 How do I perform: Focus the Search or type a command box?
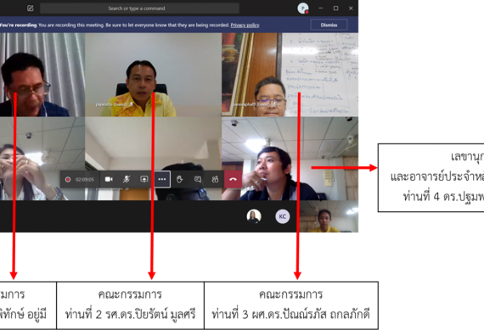(x=139, y=8)
